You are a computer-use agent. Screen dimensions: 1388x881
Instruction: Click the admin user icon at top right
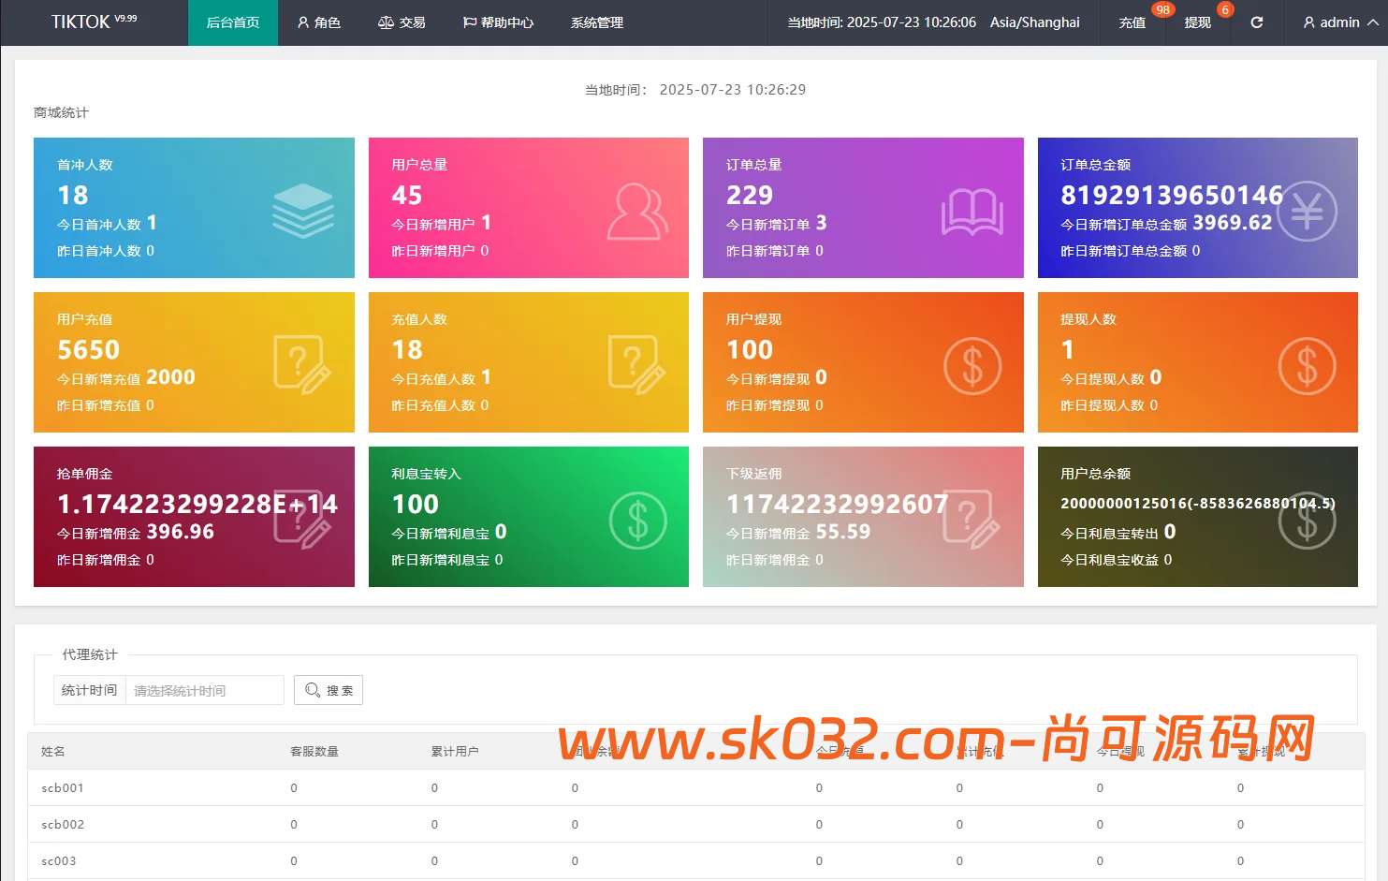(1308, 22)
